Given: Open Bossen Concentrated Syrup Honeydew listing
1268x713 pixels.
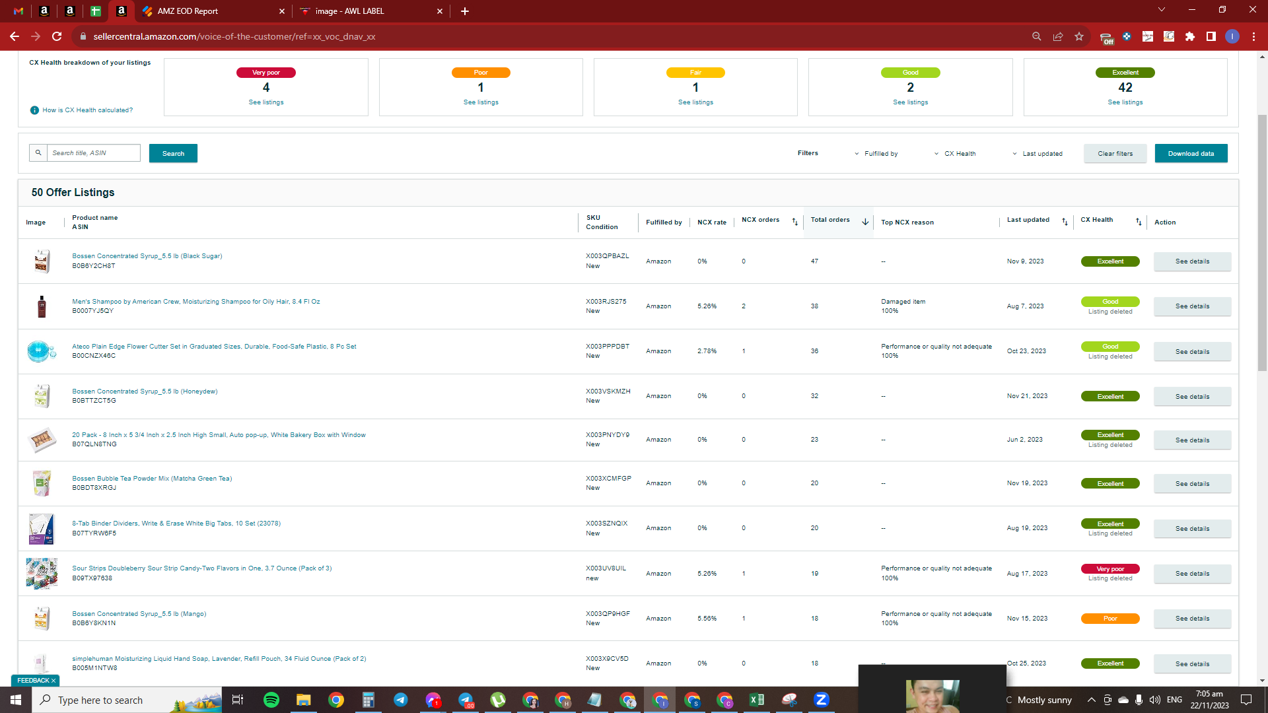Looking at the screenshot, I should tap(145, 391).
